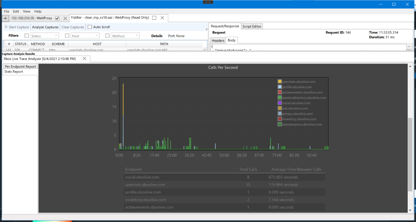Click the profile.xboxlive.com legend swatch
416x222 pixels.
tap(279, 87)
